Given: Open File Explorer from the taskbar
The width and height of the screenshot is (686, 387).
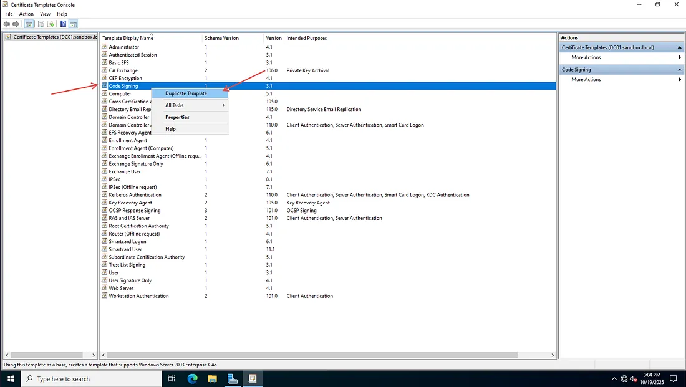Looking at the screenshot, I should [x=212, y=378].
